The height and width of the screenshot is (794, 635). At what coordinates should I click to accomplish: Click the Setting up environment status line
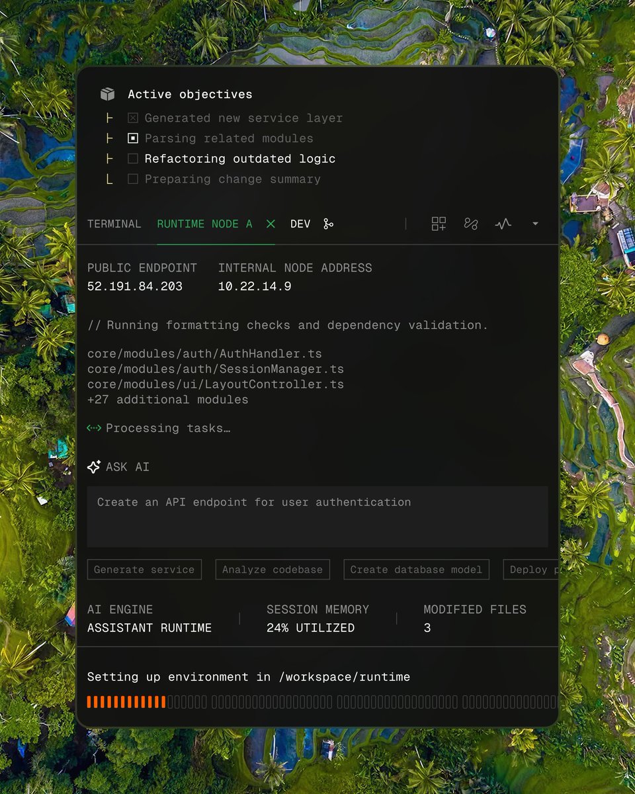click(x=249, y=677)
